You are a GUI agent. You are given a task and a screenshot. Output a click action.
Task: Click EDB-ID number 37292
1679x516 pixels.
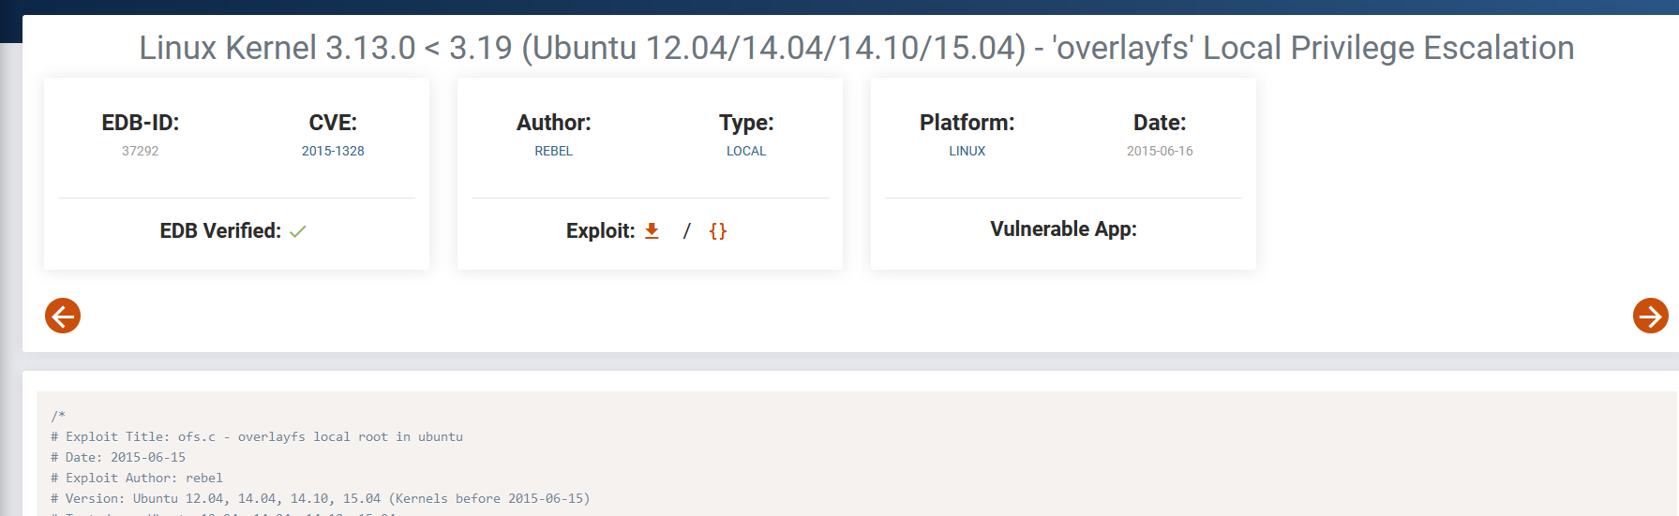[x=141, y=151]
